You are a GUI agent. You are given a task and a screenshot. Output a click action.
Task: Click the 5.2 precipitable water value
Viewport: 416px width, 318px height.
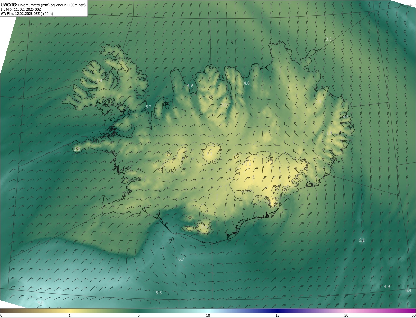(149, 107)
